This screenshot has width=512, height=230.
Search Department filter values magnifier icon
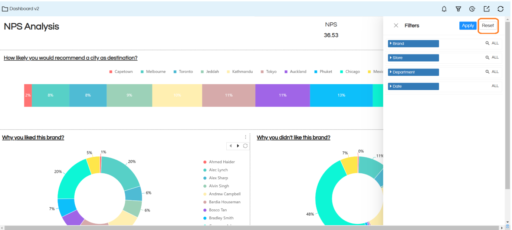488,72
